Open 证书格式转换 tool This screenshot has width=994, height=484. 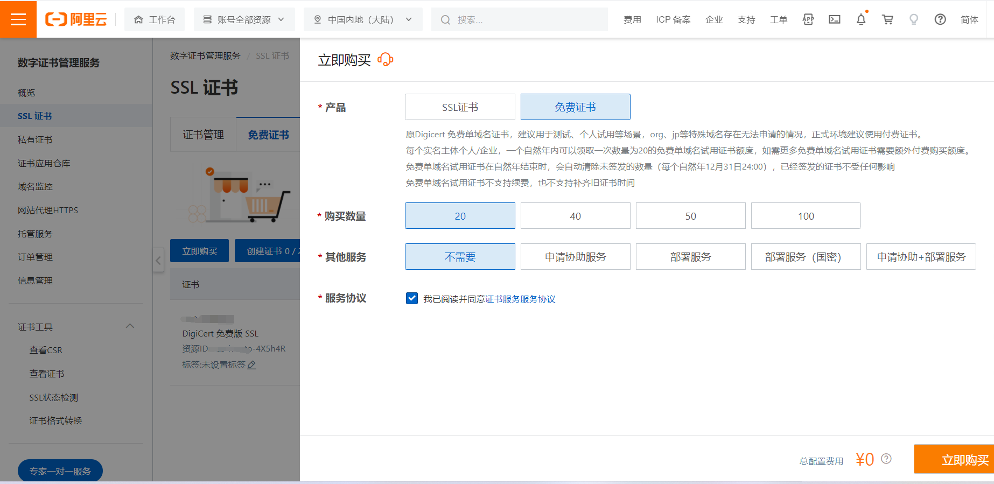coord(55,420)
